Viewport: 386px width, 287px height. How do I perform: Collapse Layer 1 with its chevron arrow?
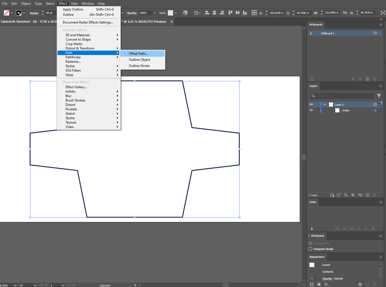click(x=325, y=105)
